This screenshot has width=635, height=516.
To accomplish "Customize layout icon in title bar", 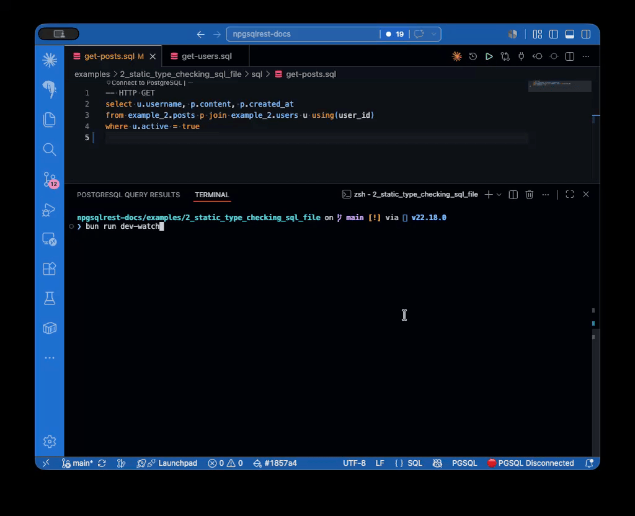I will pos(538,35).
